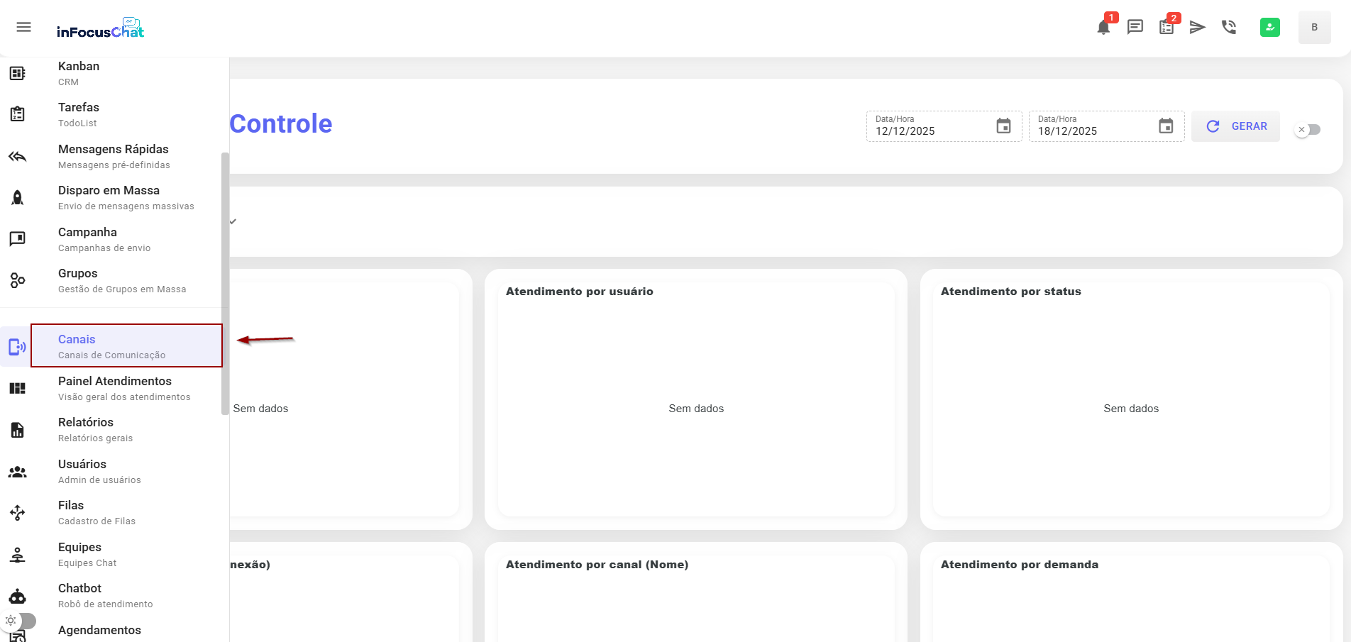Click the green user status icon
Image resolution: width=1351 pixels, height=642 pixels.
point(1269,28)
